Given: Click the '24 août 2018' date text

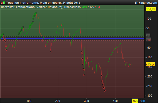Looking at the screenshot, I should tap(71, 3).
